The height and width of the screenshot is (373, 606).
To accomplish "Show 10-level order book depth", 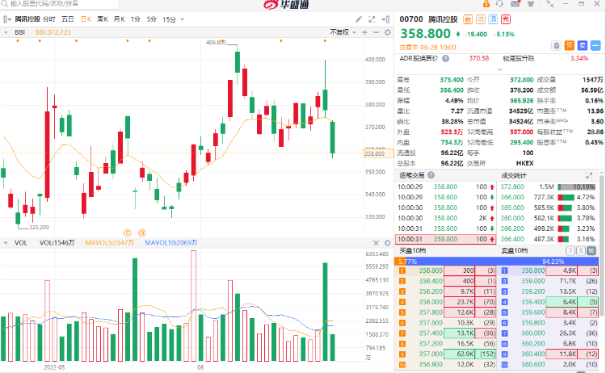I will [x=591, y=251].
